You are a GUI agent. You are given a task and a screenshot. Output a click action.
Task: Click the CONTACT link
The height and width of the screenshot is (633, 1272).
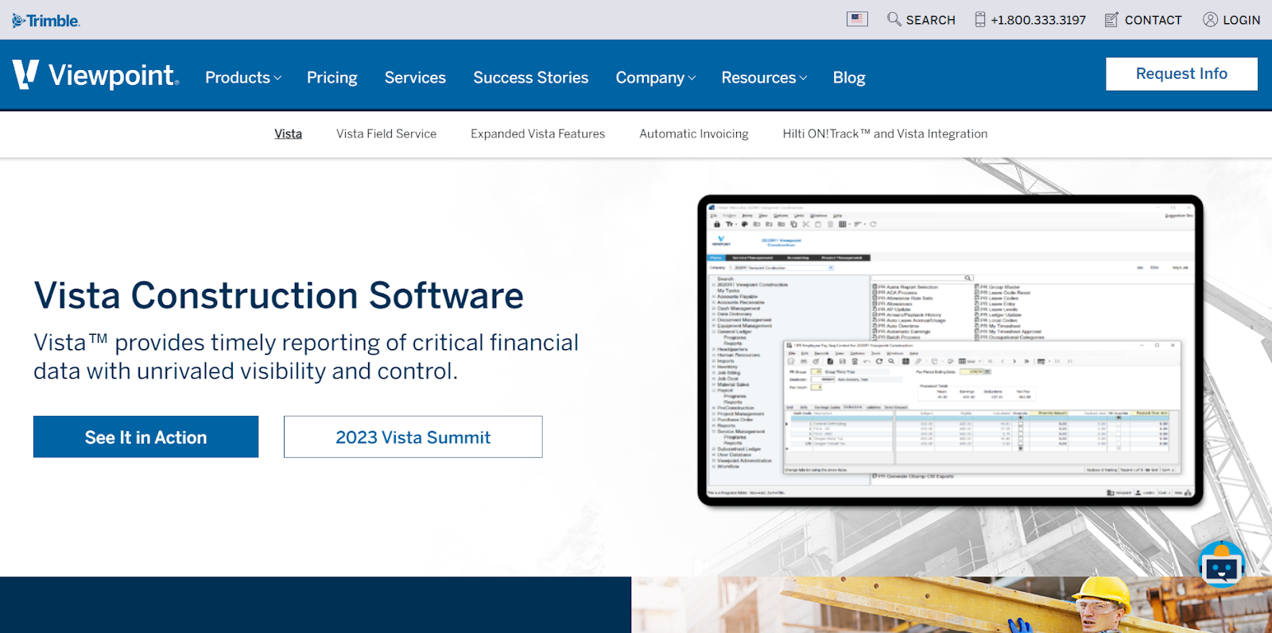click(x=1153, y=20)
